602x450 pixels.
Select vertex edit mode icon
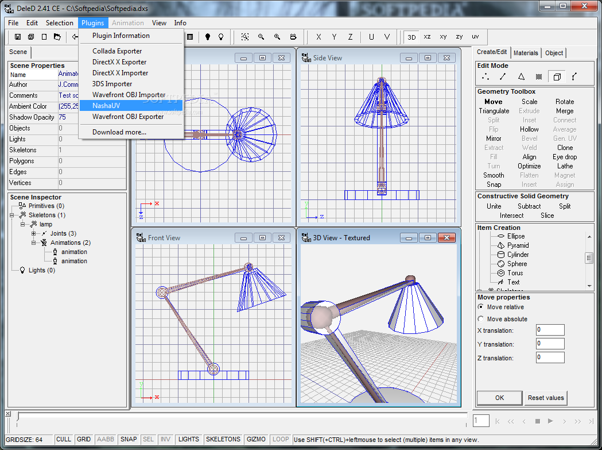(x=486, y=76)
